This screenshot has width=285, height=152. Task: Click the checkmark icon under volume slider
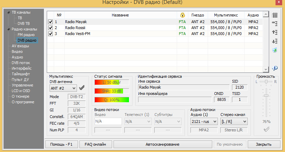coord(266,130)
